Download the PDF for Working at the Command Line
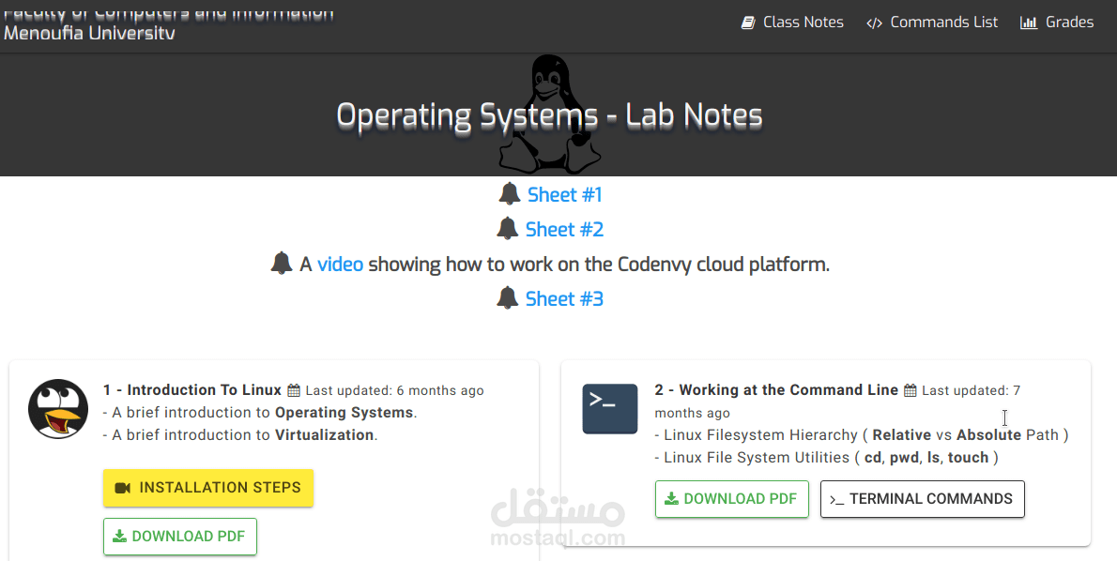 click(731, 499)
